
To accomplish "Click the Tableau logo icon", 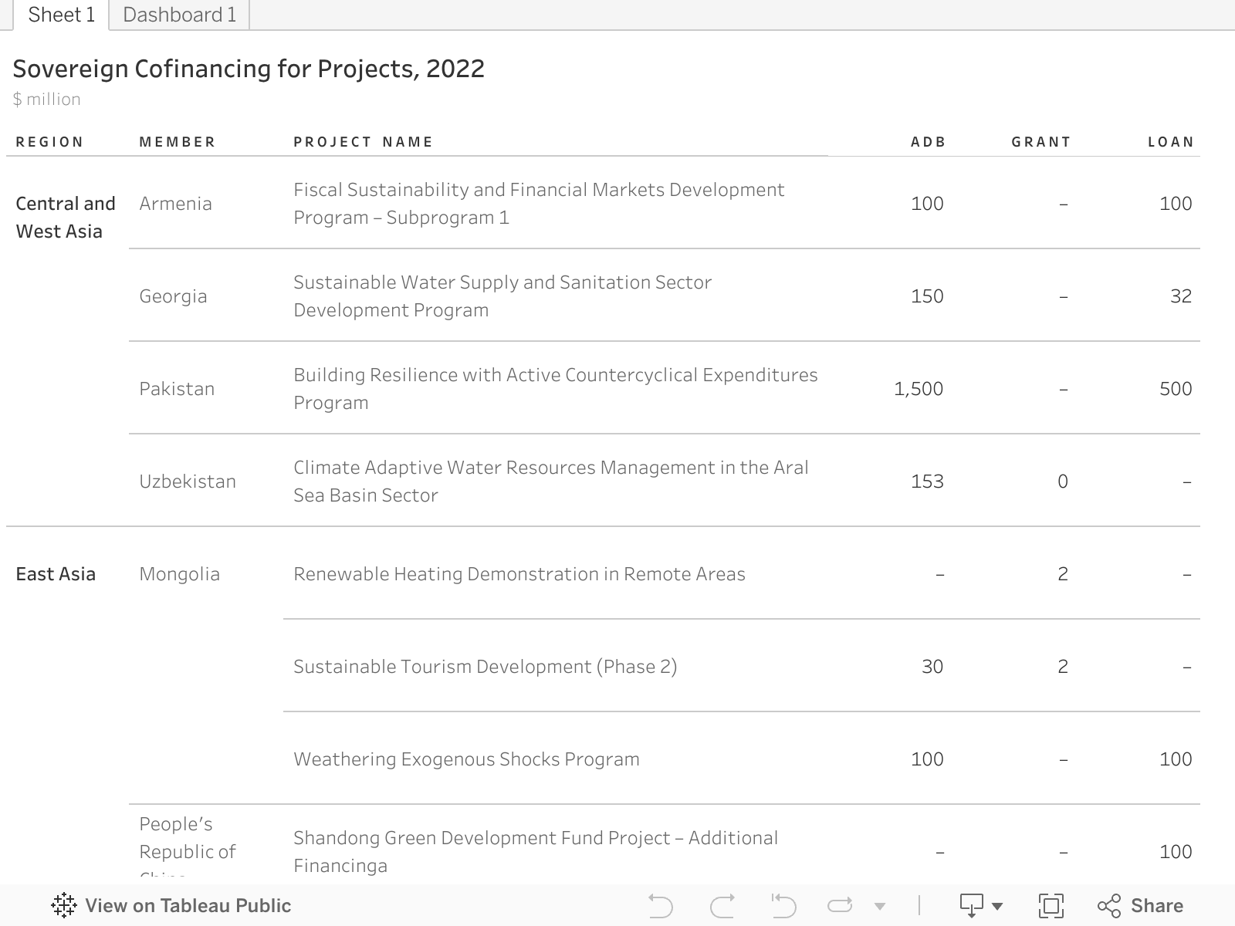I will (x=63, y=905).
